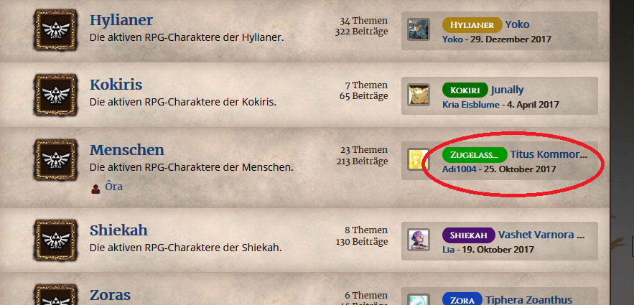Open the Titus Kommor... thread link
This screenshot has width=634, height=305.
coord(549,154)
